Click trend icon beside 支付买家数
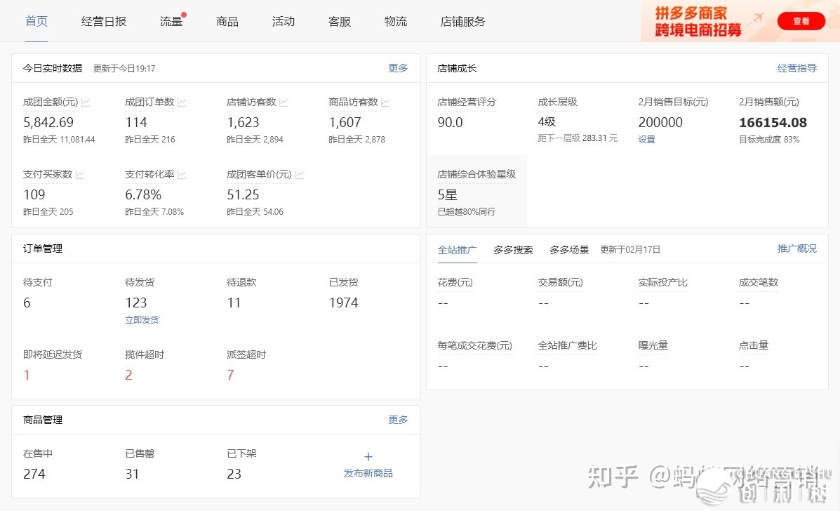This screenshot has width=840, height=511. (x=80, y=175)
